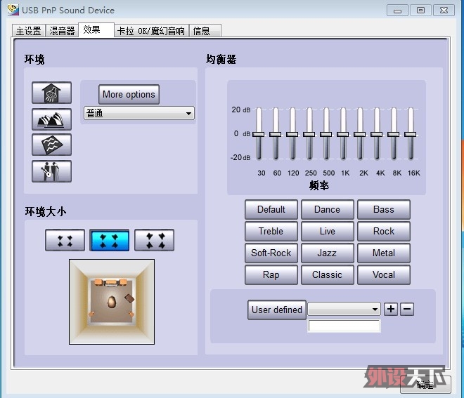Image resolution: width=464 pixels, height=398 pixels.
Task: Click the minus icon to delete preset
Action: coord(407,310)
